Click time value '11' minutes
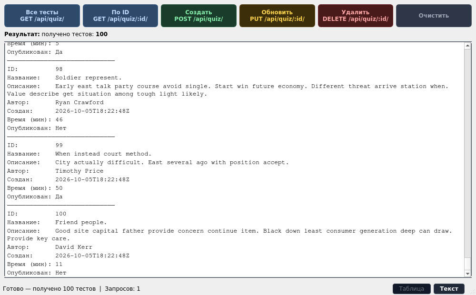 (x=59, y=265)
